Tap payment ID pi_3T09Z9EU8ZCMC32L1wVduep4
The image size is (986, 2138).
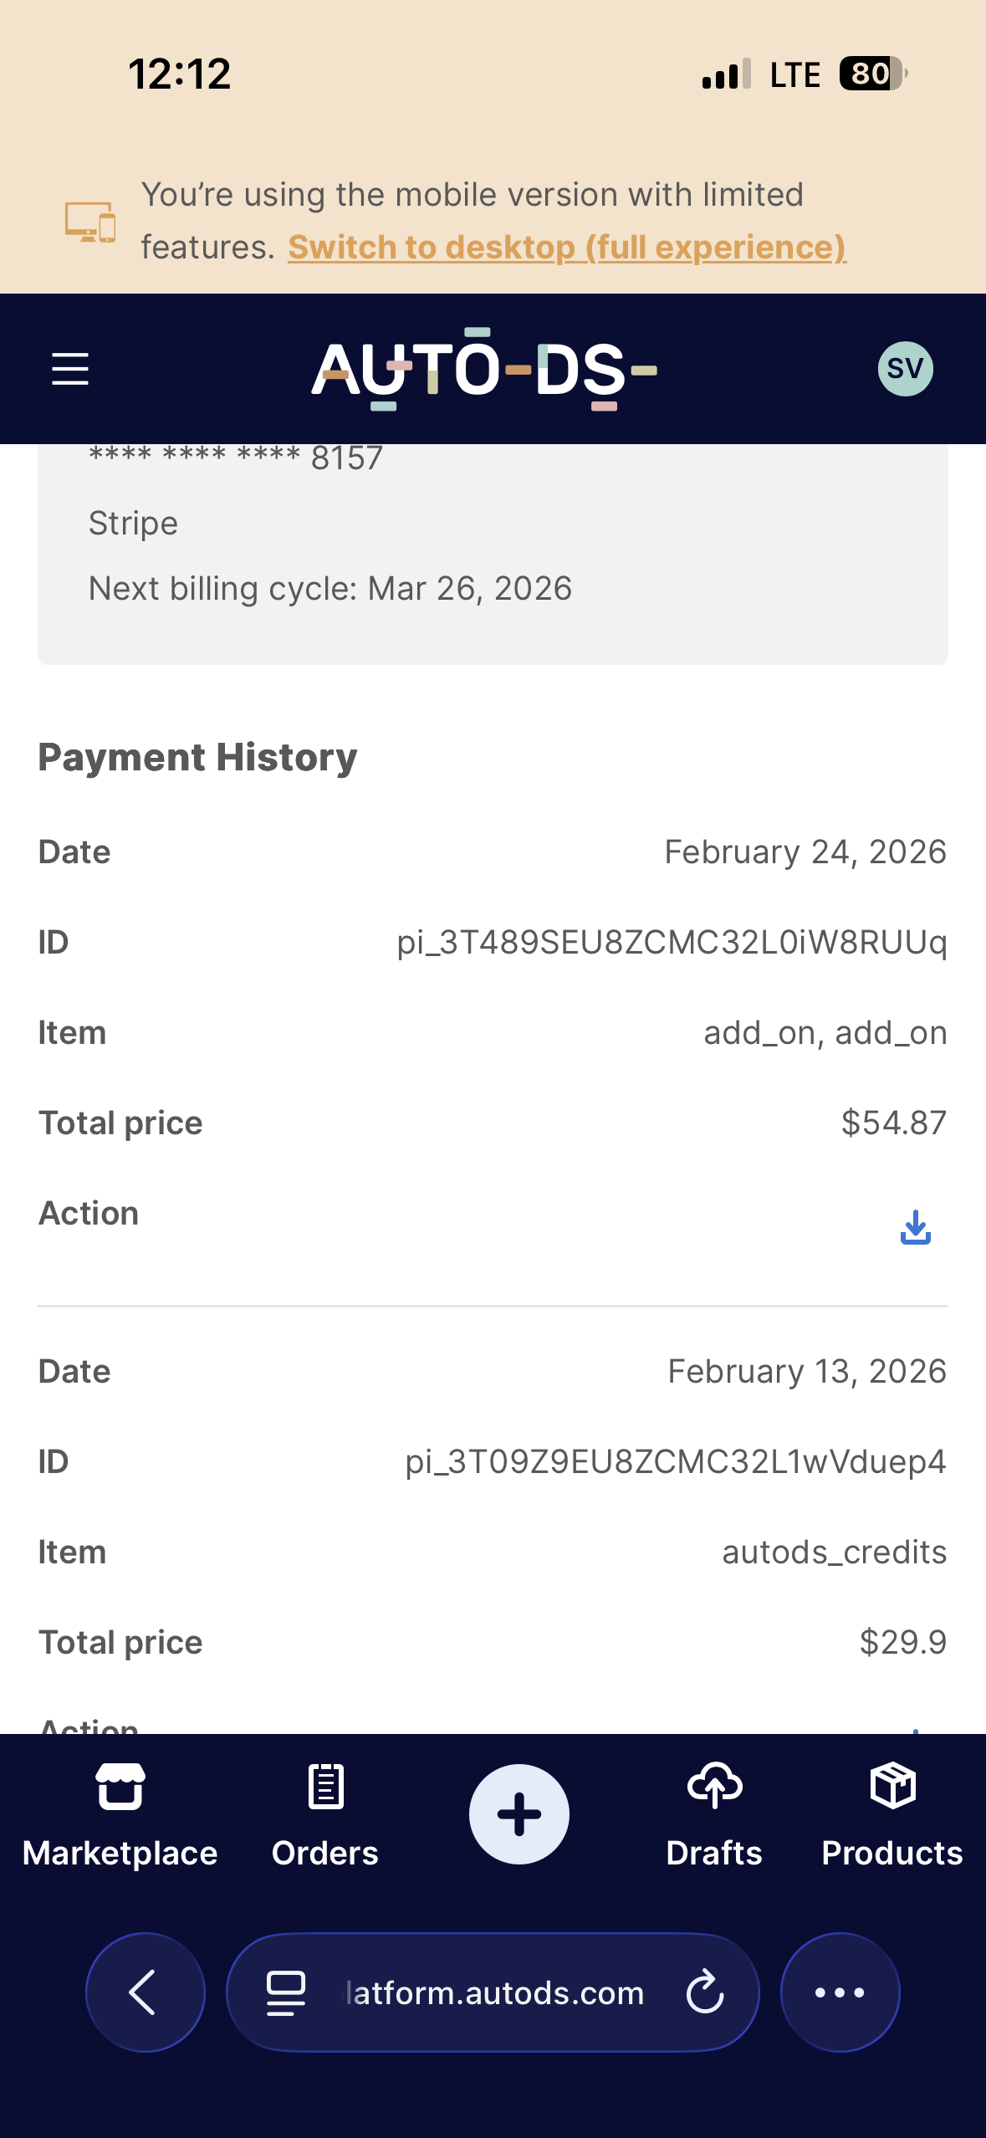675,1462
